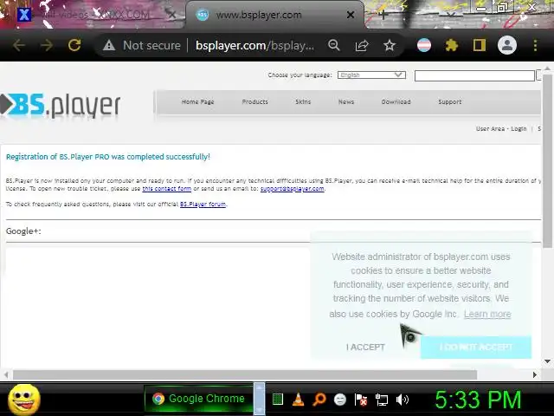Click the orange magnifier tray icon

point(319,400)
